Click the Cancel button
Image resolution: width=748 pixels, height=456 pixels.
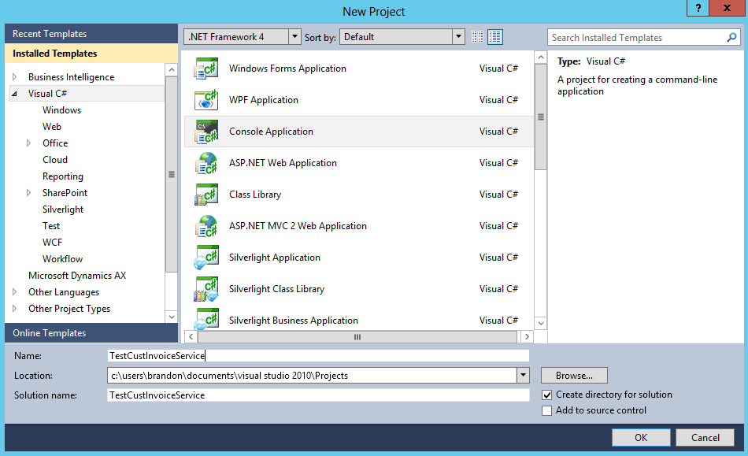point(705,437)
